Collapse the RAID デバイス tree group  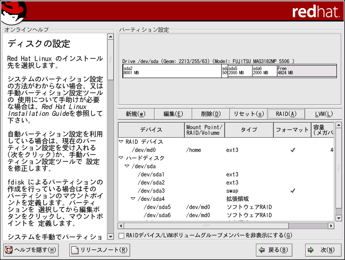click(121, 142)
